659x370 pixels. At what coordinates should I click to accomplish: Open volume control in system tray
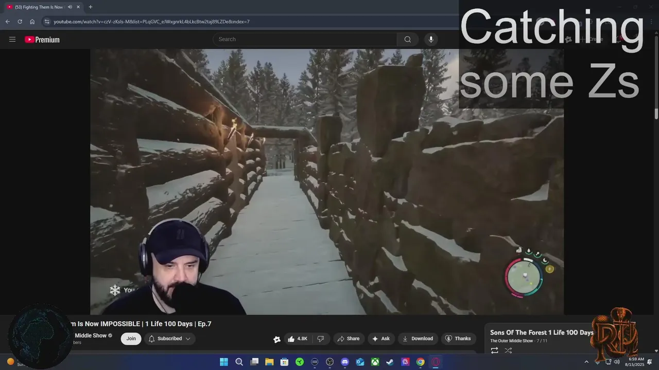(617, 362)
